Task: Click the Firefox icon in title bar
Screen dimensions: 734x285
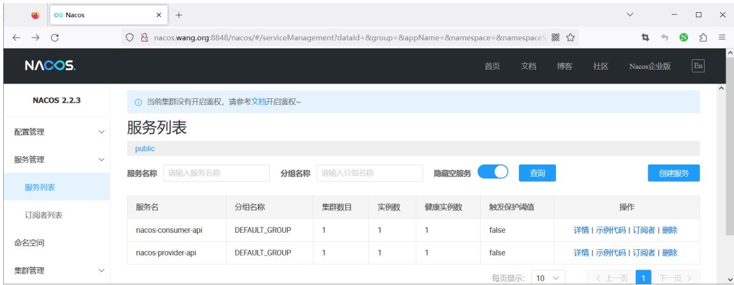Action: (x=36, y=15)
